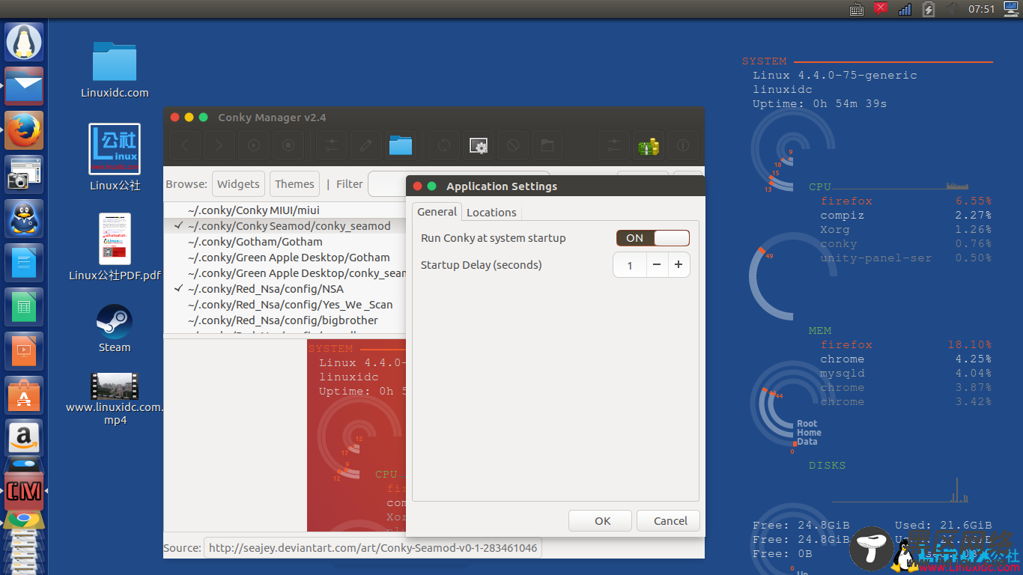
Task: Open Amazon from the launcher
Action: 25,439
